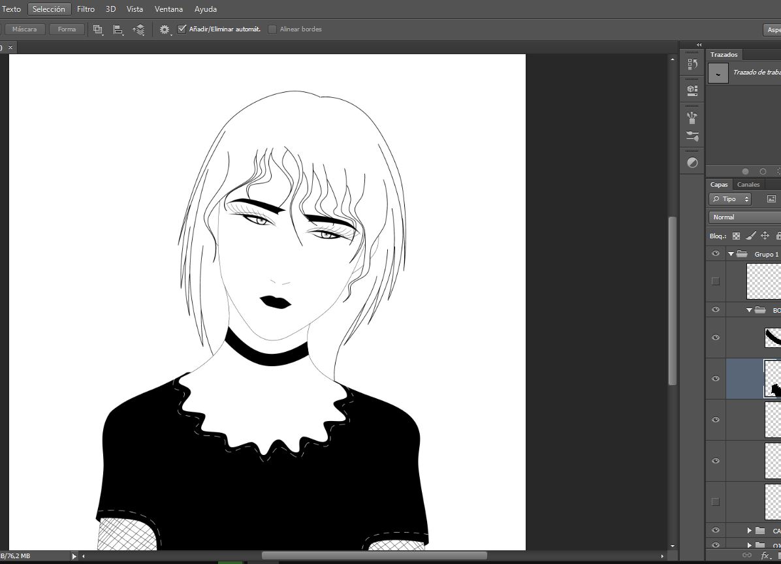Hide the Grupo 1 group

click(x=716, y=254)
